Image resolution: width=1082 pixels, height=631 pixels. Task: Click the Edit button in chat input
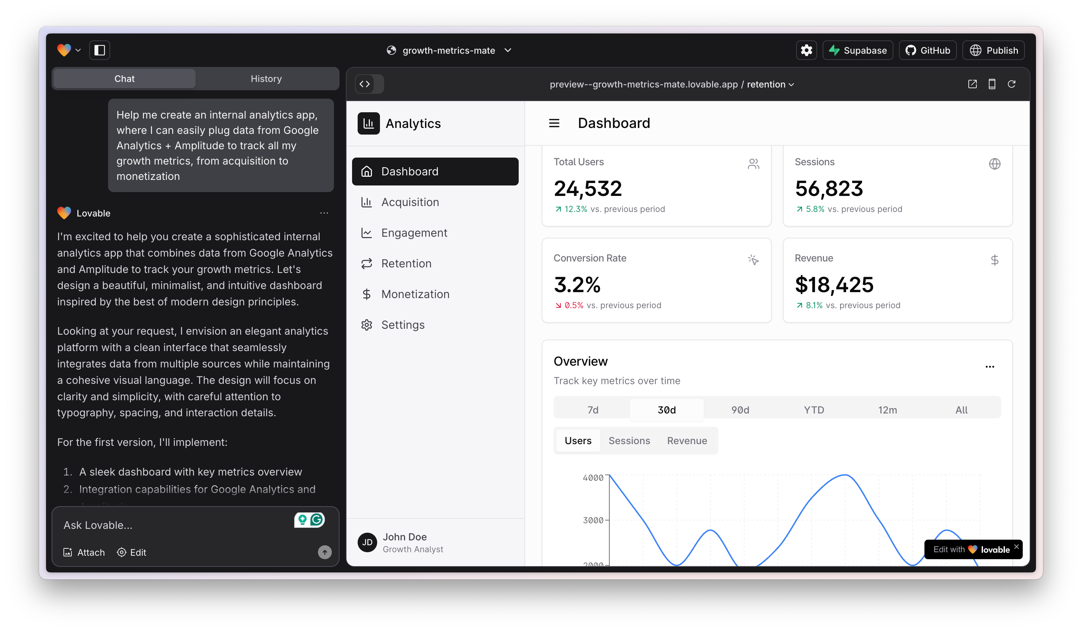[131, 552]
